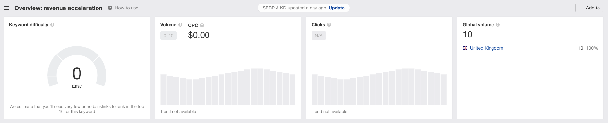The height and width of the screenshot is (123, 608).
Task: Click the 0–10 volume badge
Action: click(x=169, y=36)
